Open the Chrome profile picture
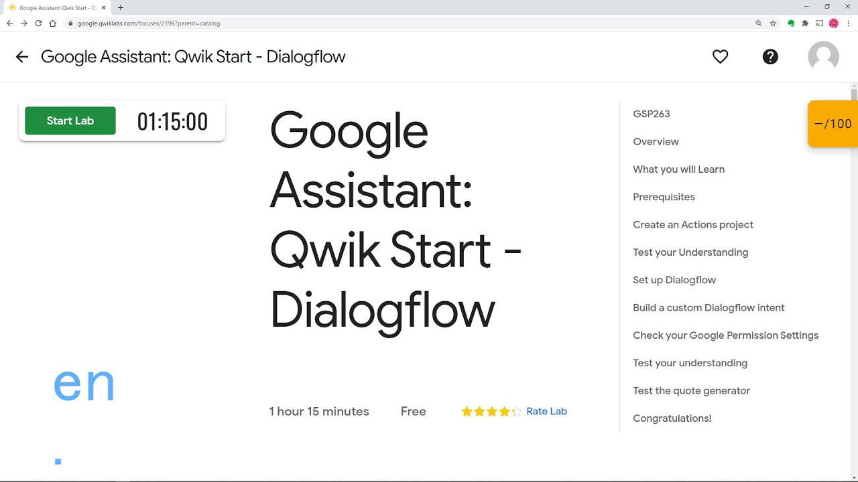 coord(834,23)
